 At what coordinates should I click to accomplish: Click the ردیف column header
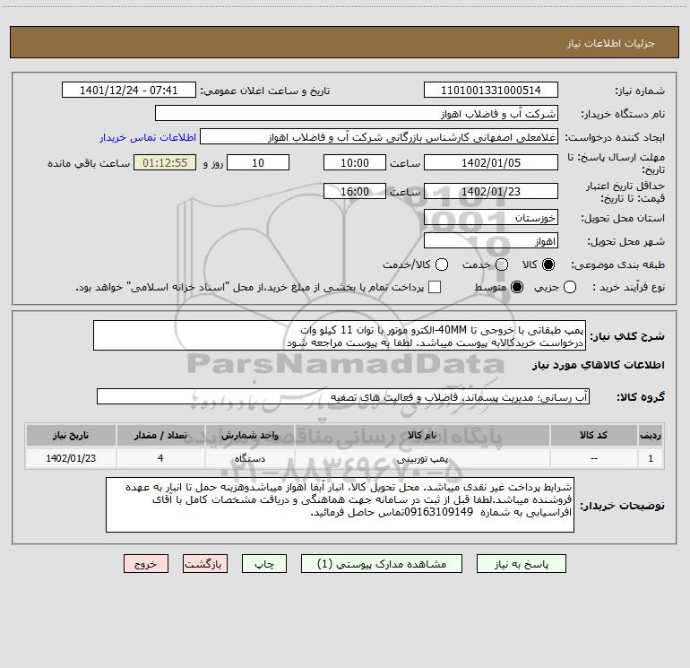coord(651,435)
